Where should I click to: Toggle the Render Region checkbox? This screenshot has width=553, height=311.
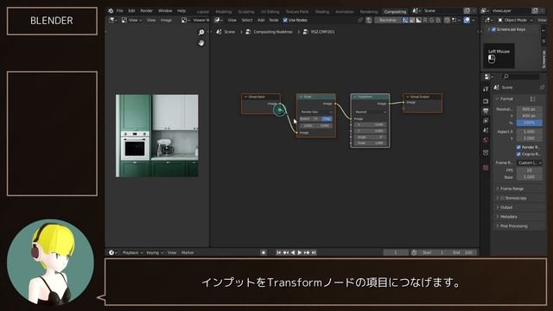click(x=518, y=147)
